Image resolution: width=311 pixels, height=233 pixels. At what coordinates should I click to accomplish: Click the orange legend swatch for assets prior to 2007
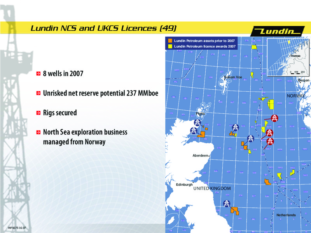click(170, 41)
